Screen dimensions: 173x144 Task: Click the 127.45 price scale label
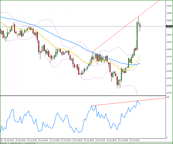pos(169,78)
